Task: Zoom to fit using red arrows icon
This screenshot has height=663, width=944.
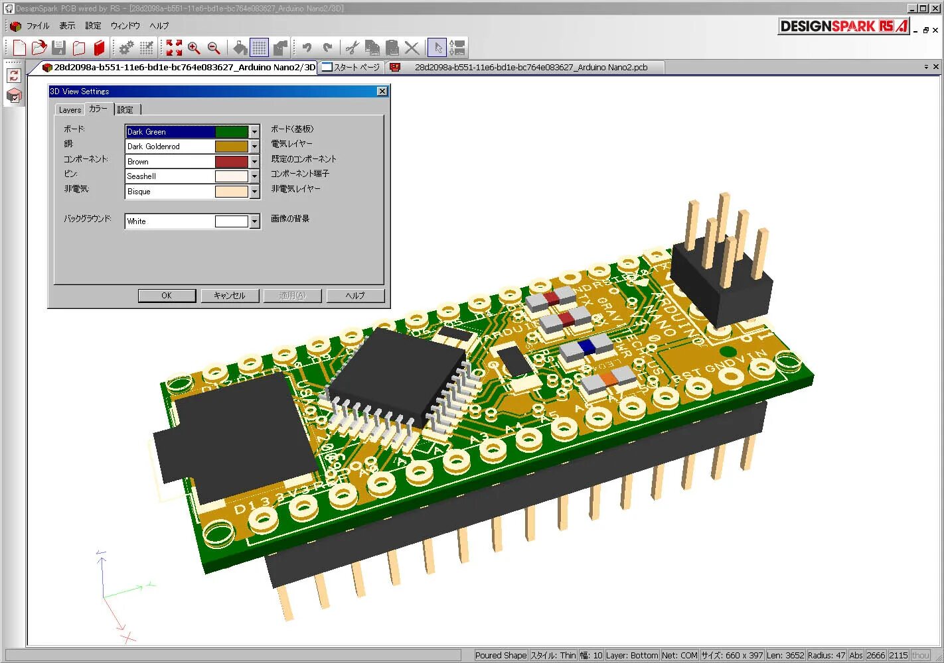Action: click(174, 48)
